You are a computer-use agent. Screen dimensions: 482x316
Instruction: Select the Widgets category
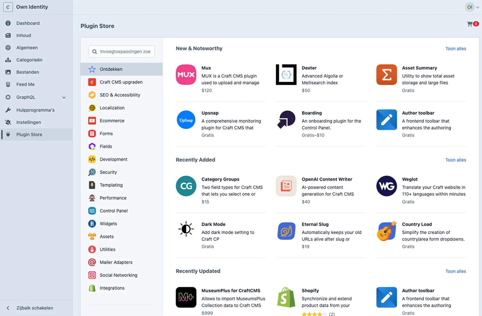tap(121, 224)
